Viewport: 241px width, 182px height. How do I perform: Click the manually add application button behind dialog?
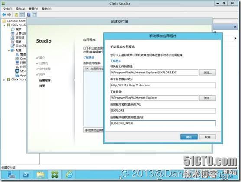click(x=94, y=130)
